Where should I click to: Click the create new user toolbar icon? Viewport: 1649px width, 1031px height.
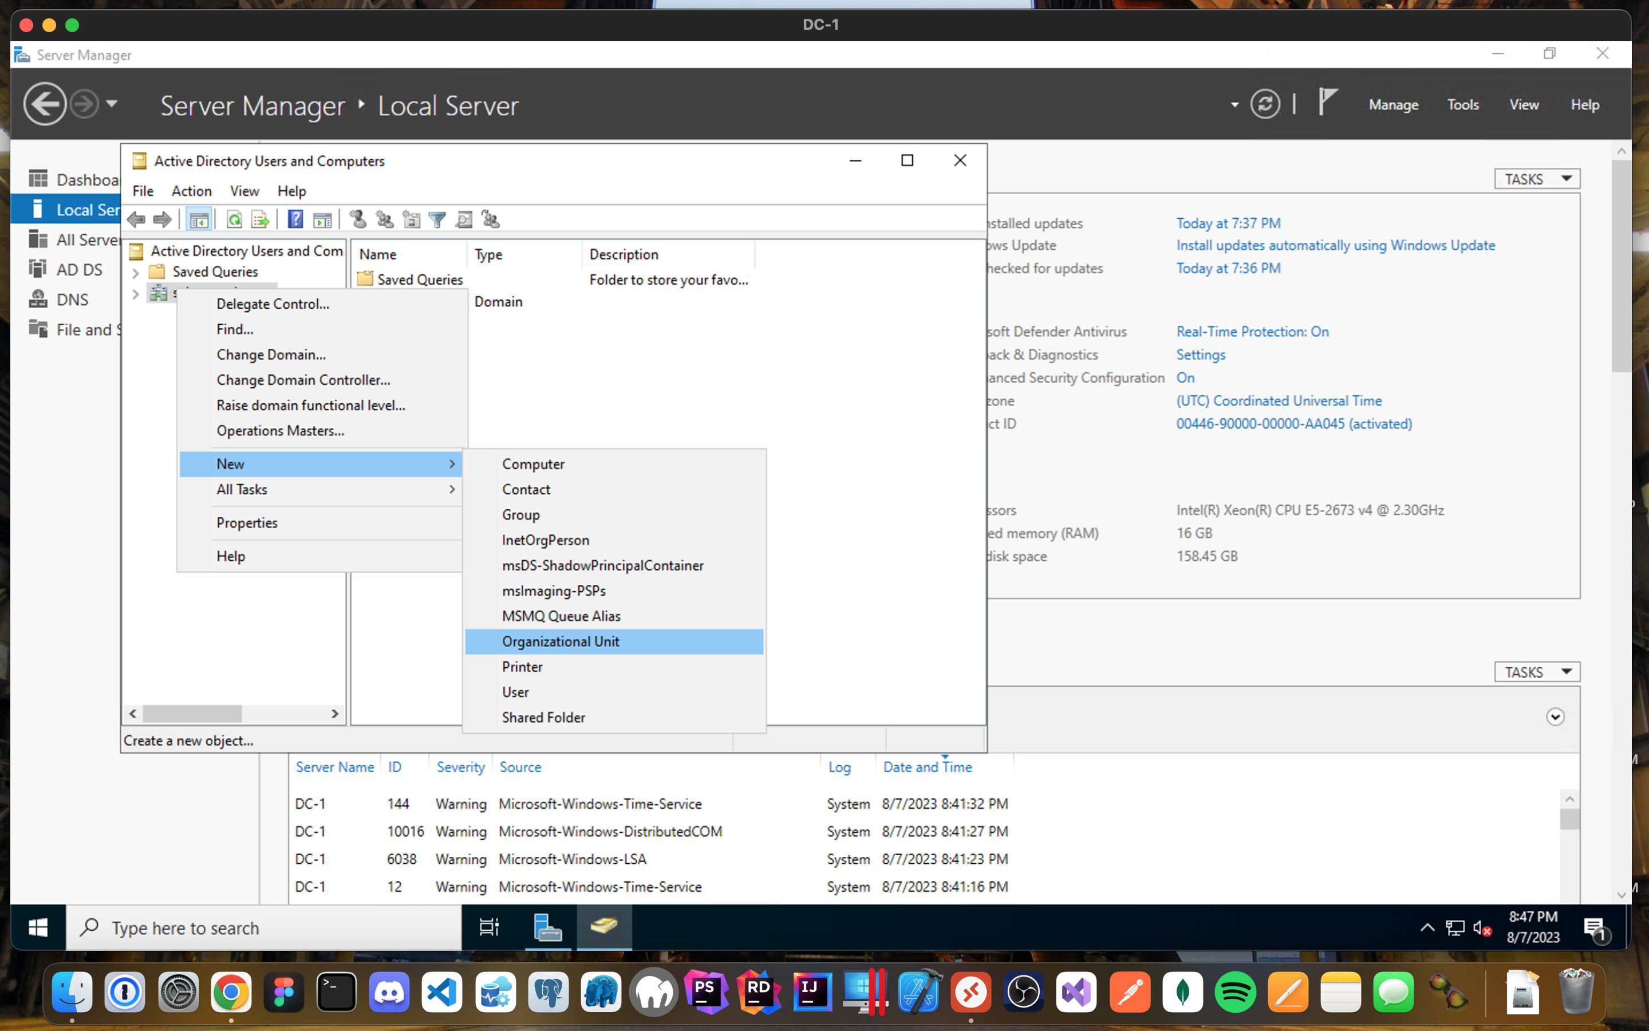click(358, 219)
